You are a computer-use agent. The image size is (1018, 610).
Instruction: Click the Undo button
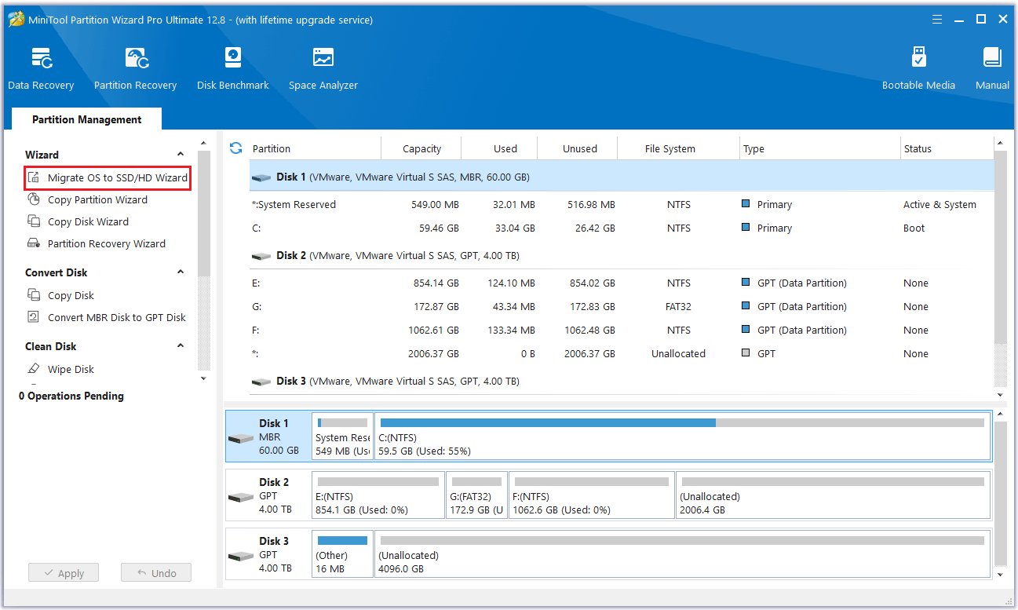156,573
